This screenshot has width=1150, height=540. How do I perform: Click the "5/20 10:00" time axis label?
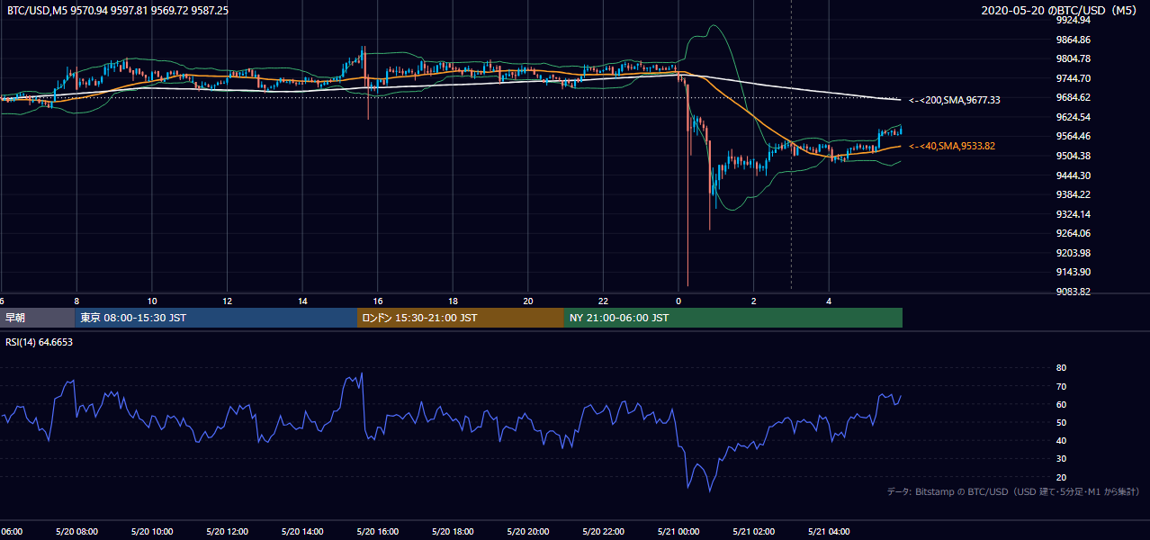pos(152,532)
